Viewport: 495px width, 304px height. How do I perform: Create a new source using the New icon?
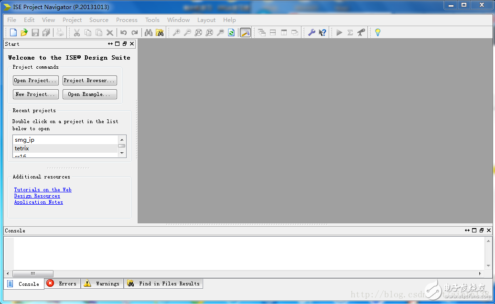13,32
